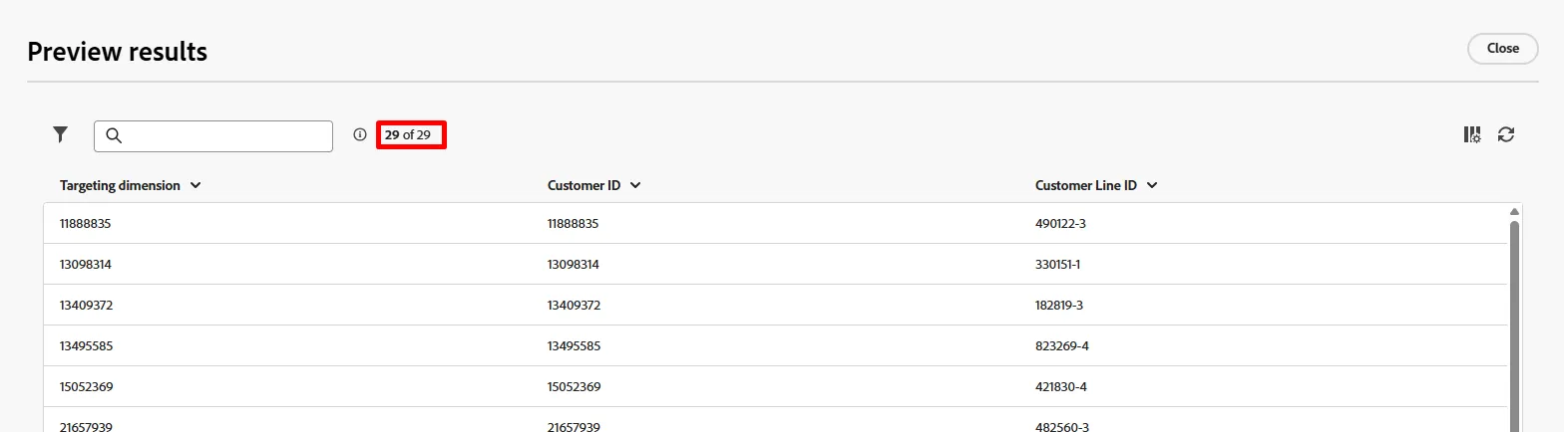Image resolution: width=1564 pixels, height=432 pixels.
Task: Select Targeting dimension cell 15052369
Action: 86,386
